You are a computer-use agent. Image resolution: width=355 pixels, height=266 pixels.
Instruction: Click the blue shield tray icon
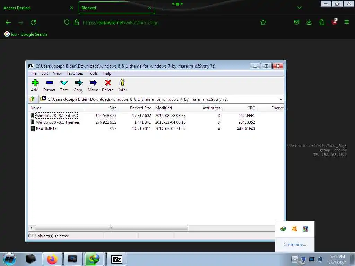pyautogui.click(x=303, y=259)
